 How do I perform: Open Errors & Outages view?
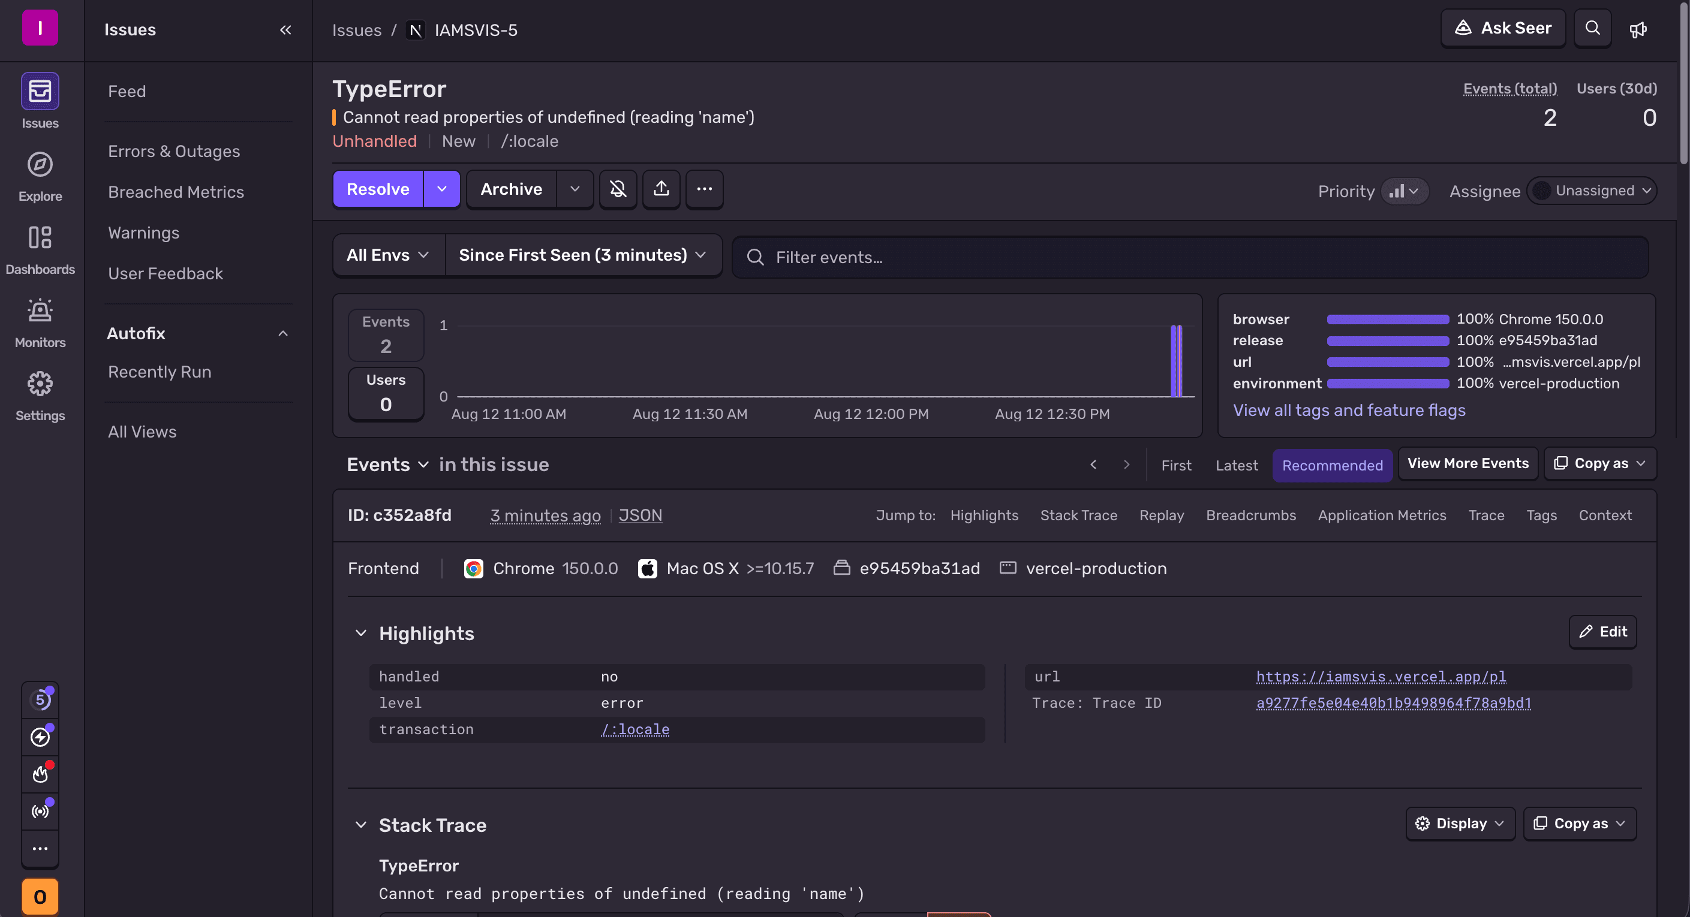[174, 152]
